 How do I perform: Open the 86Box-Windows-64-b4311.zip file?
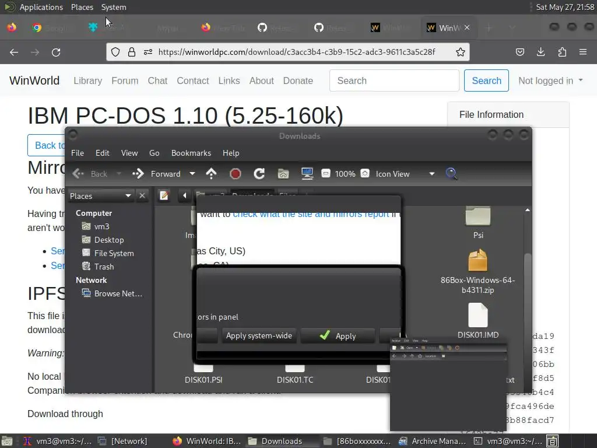tap(478, 272)
